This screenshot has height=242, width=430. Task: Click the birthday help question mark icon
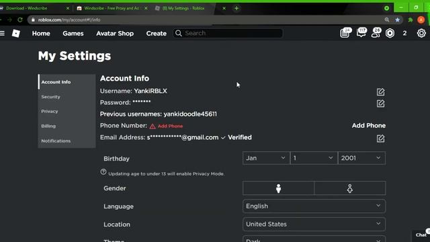[103, 172]
